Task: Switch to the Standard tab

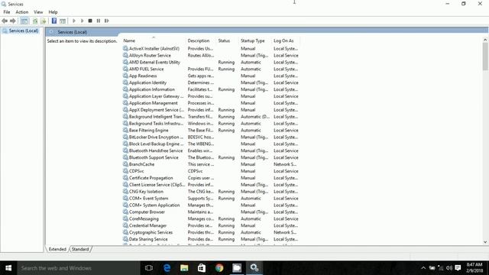Action: [x=80, y=249]
